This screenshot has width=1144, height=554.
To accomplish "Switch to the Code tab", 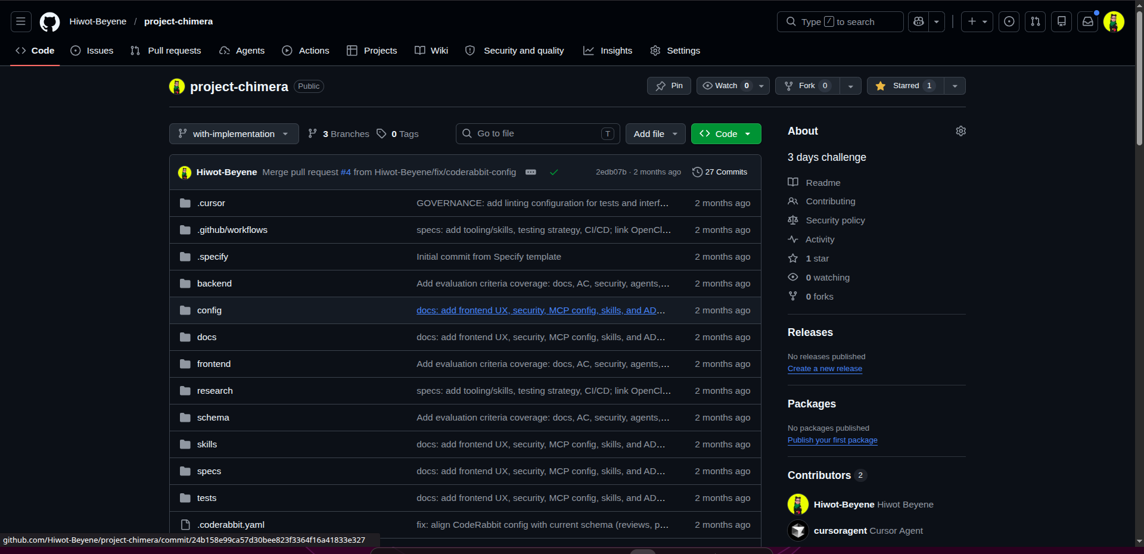I will [35, 51].
